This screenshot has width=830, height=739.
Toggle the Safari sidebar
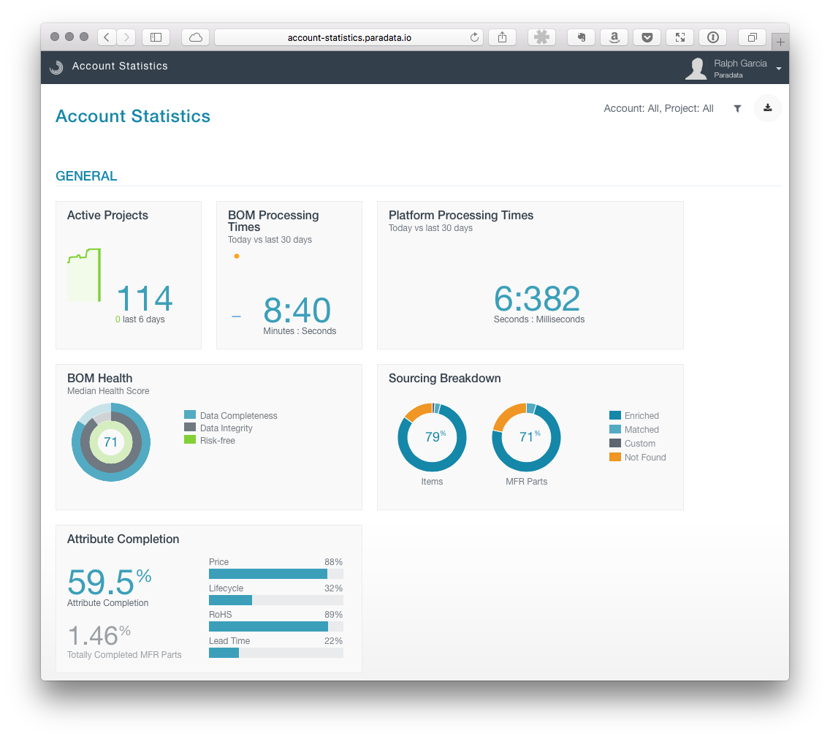(x=156, y=37)
